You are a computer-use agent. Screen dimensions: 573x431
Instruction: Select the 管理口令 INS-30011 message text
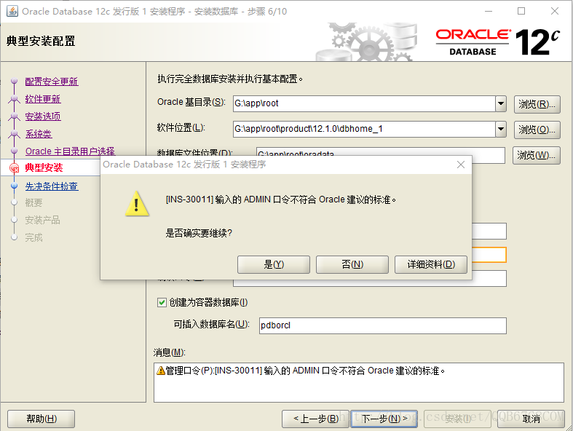pyautogui.click(x=305, y=371)
